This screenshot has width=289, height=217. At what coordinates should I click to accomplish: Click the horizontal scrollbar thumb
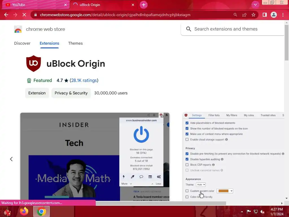click(x=161, y=203)
